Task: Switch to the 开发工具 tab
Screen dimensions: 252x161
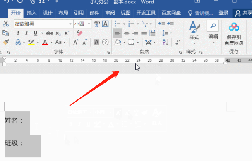Action: pos(146,13)
